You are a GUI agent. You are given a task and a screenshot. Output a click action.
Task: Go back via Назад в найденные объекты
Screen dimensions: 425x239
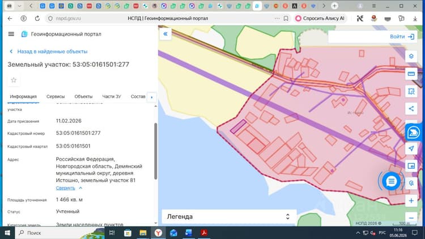pos(49,52)
